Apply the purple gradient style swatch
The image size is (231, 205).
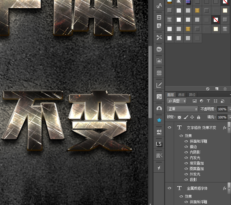coord(188,2)
